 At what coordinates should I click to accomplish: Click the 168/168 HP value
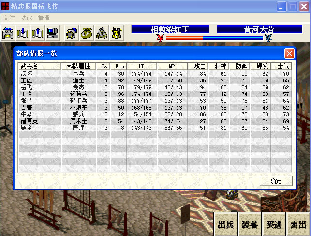click(142, 108)
